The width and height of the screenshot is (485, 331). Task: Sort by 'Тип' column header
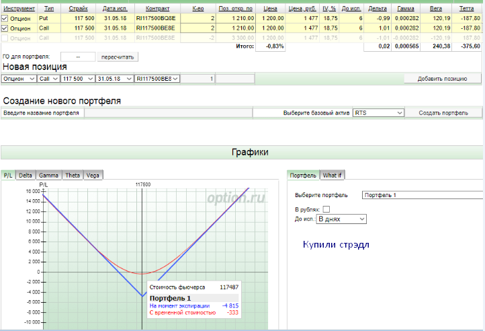point(49,8)
